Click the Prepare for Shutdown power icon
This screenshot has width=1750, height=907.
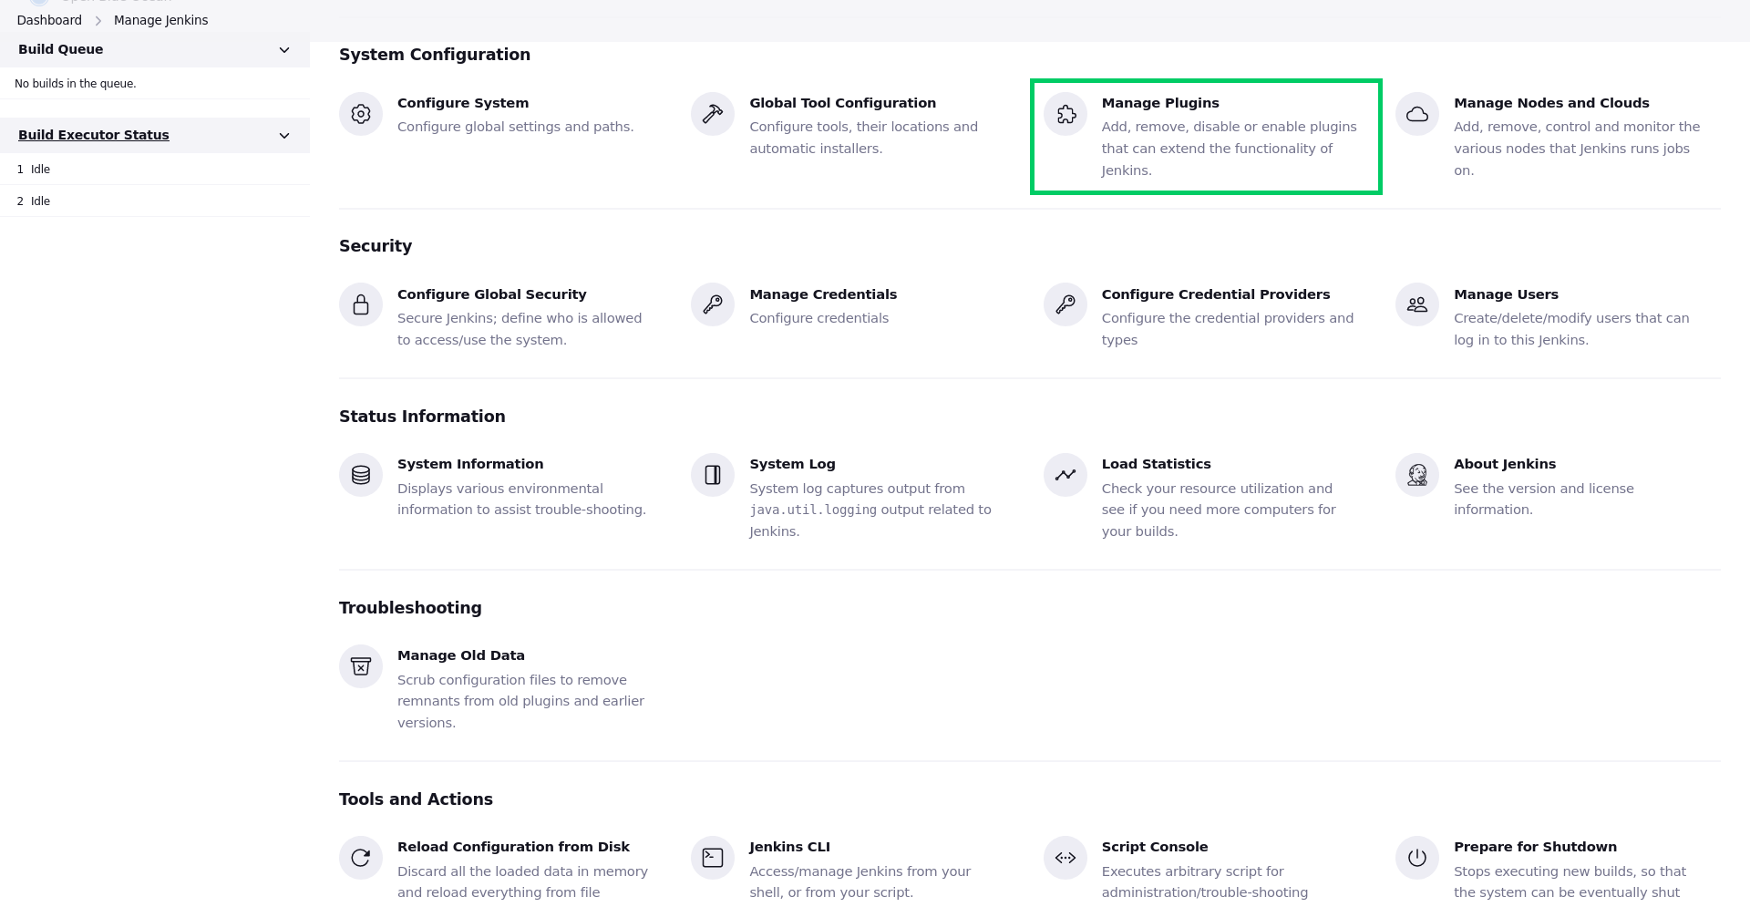1417,858
